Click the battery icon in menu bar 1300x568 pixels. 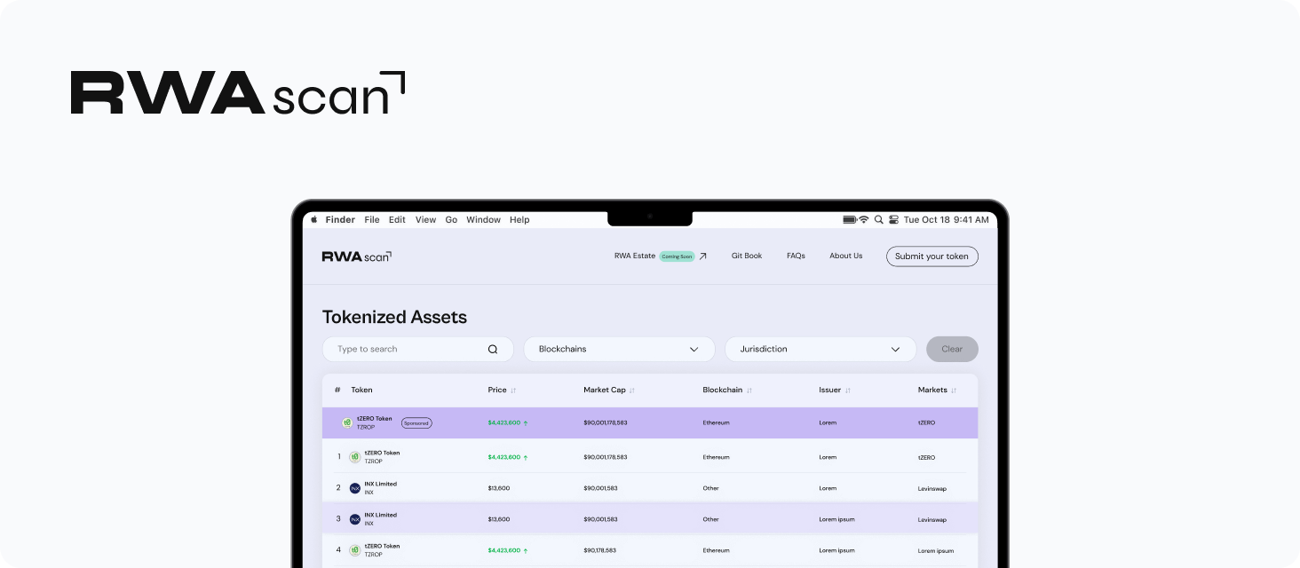tap(849, 219)
